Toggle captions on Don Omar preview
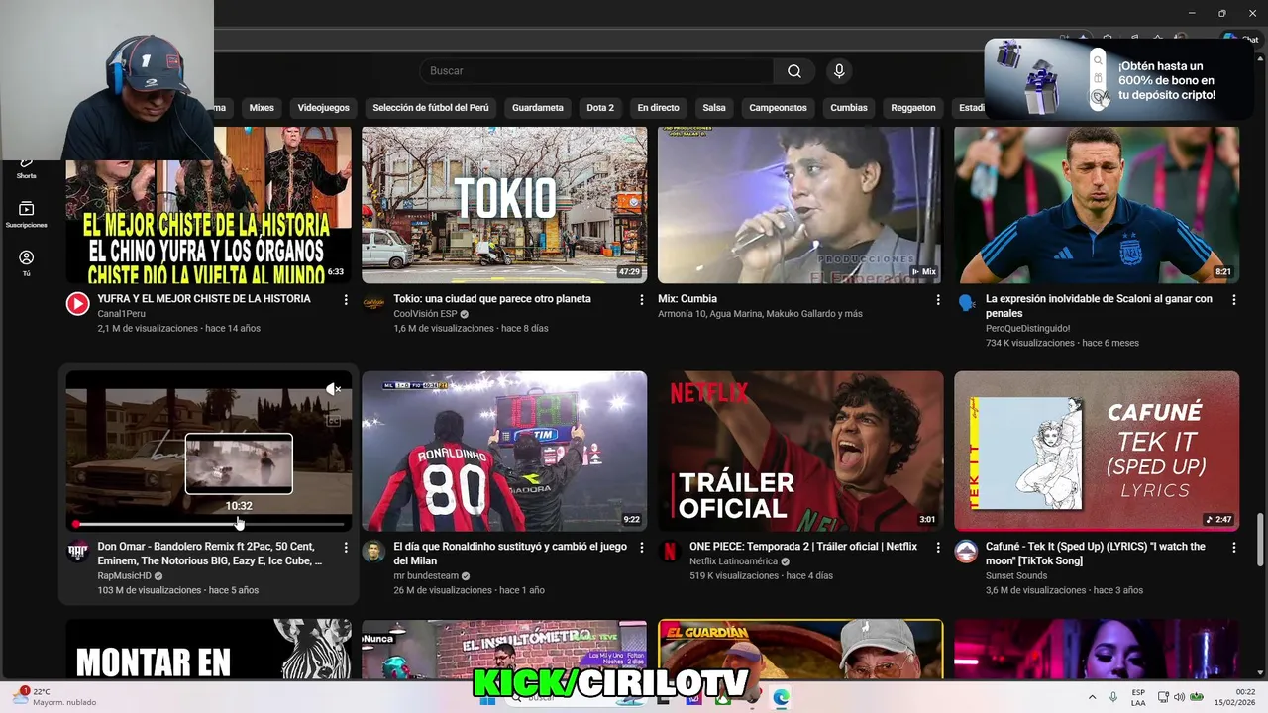The image size is (1268, 713). (x=333, y=421)
